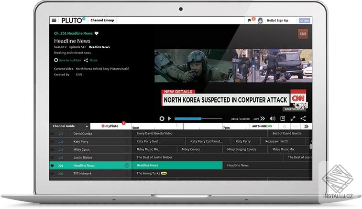Click the Facebook Like button

coord(304,21)
